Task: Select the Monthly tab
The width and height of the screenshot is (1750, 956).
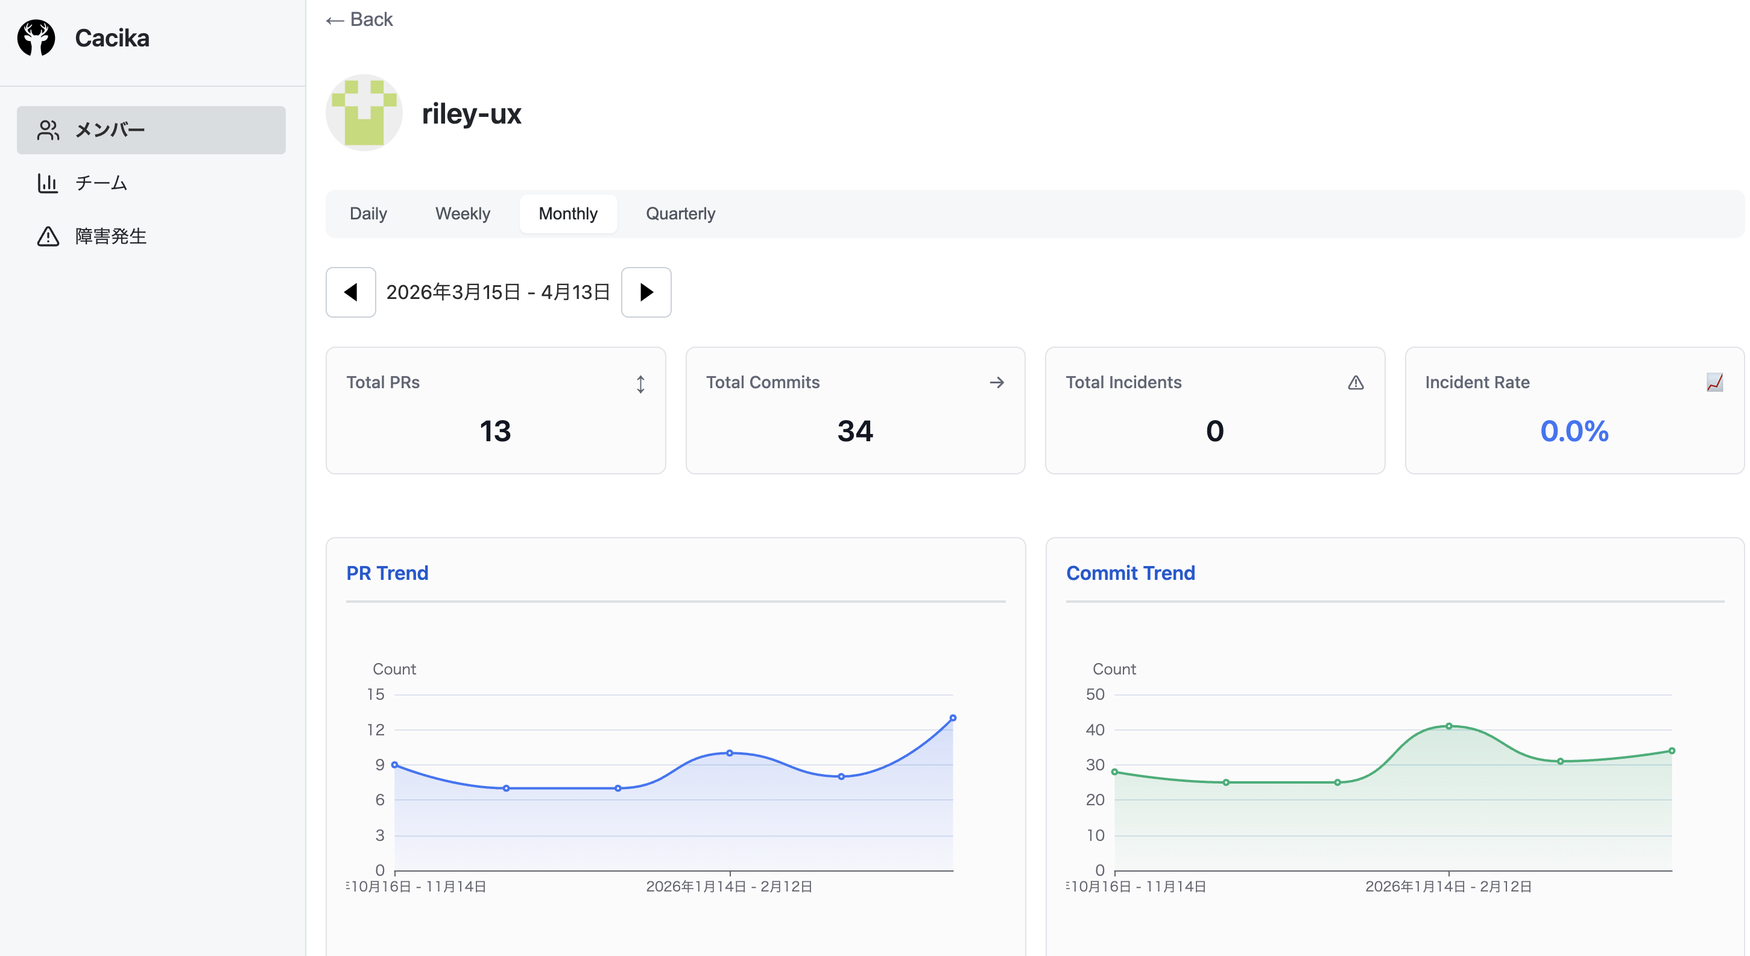Action: click(568, 214)
